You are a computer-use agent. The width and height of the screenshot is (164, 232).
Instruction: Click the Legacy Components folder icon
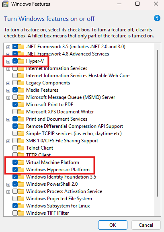[x=21, y=83]
